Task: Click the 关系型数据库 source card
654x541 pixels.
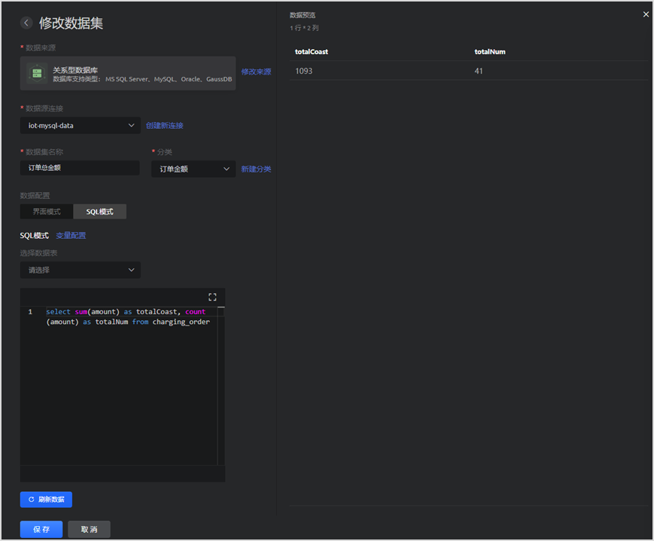Action: coord(128,74)
